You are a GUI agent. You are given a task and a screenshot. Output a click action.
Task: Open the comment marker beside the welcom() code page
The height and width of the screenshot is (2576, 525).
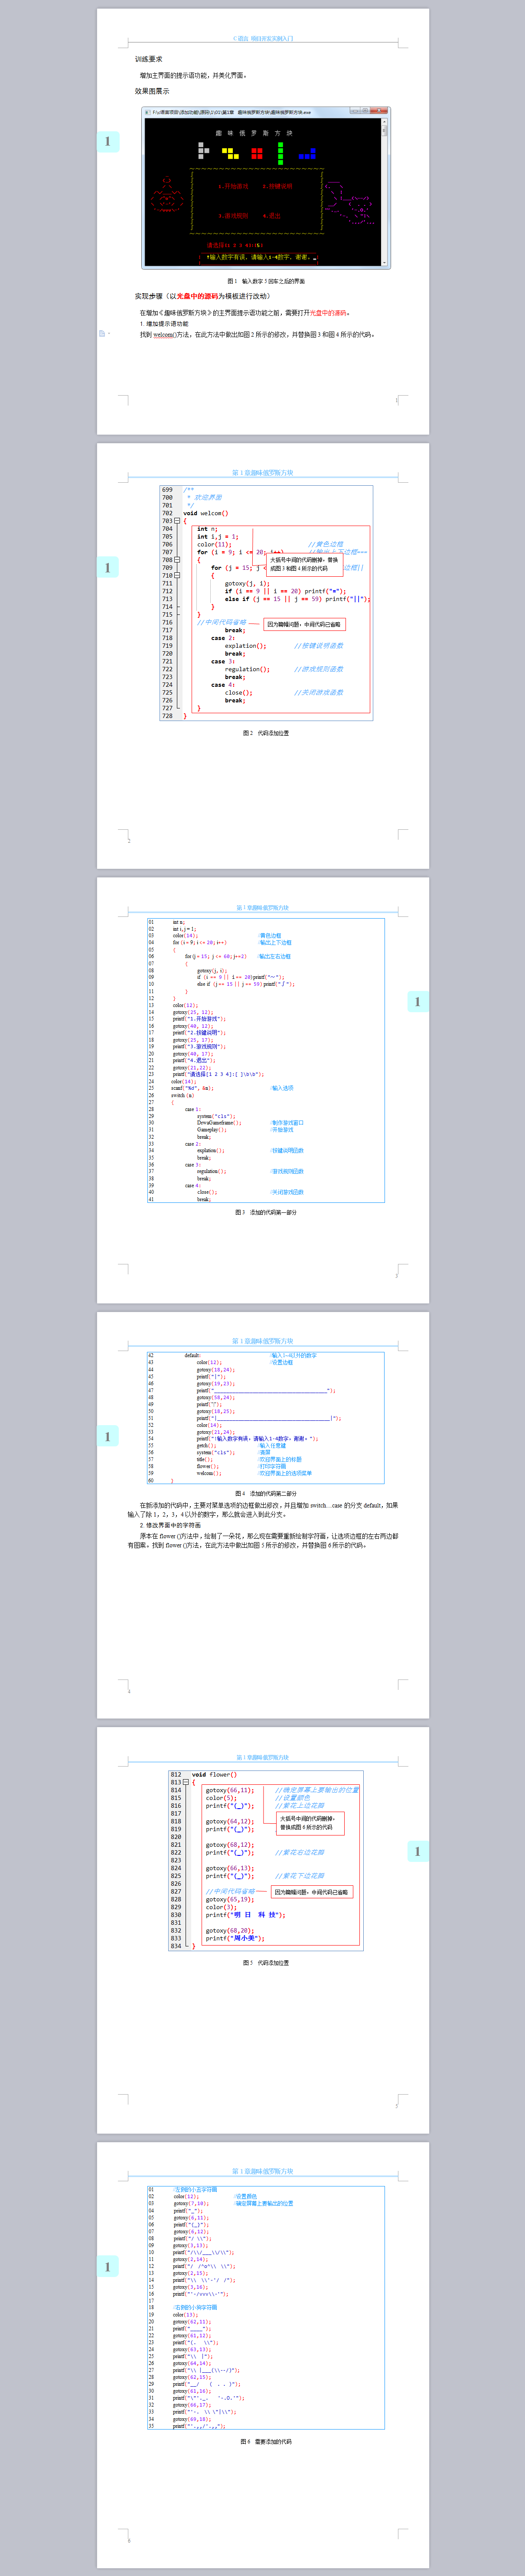pos(108,567)
